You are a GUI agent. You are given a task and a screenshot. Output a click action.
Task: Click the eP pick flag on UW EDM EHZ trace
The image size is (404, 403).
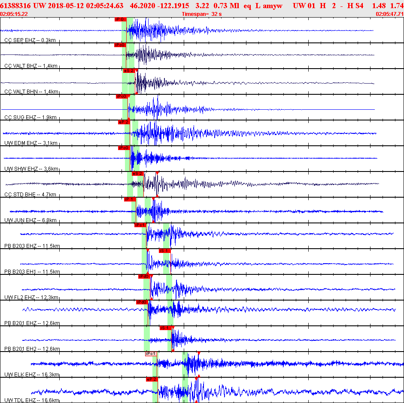click(124, 122)
